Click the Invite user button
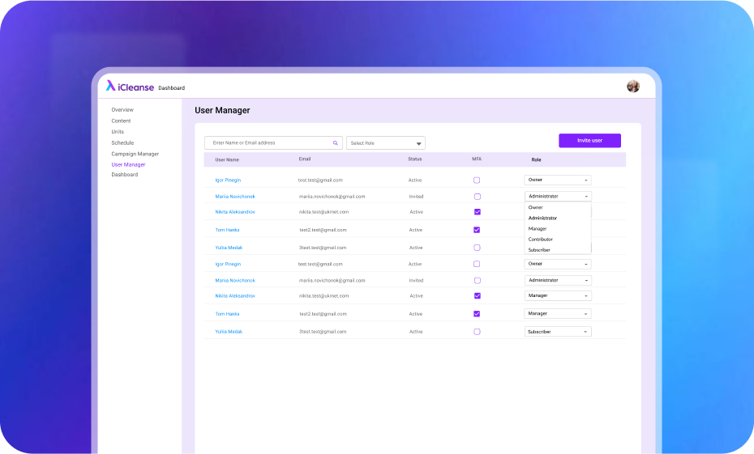The image size is (754, 454). [x=589, y=141]
